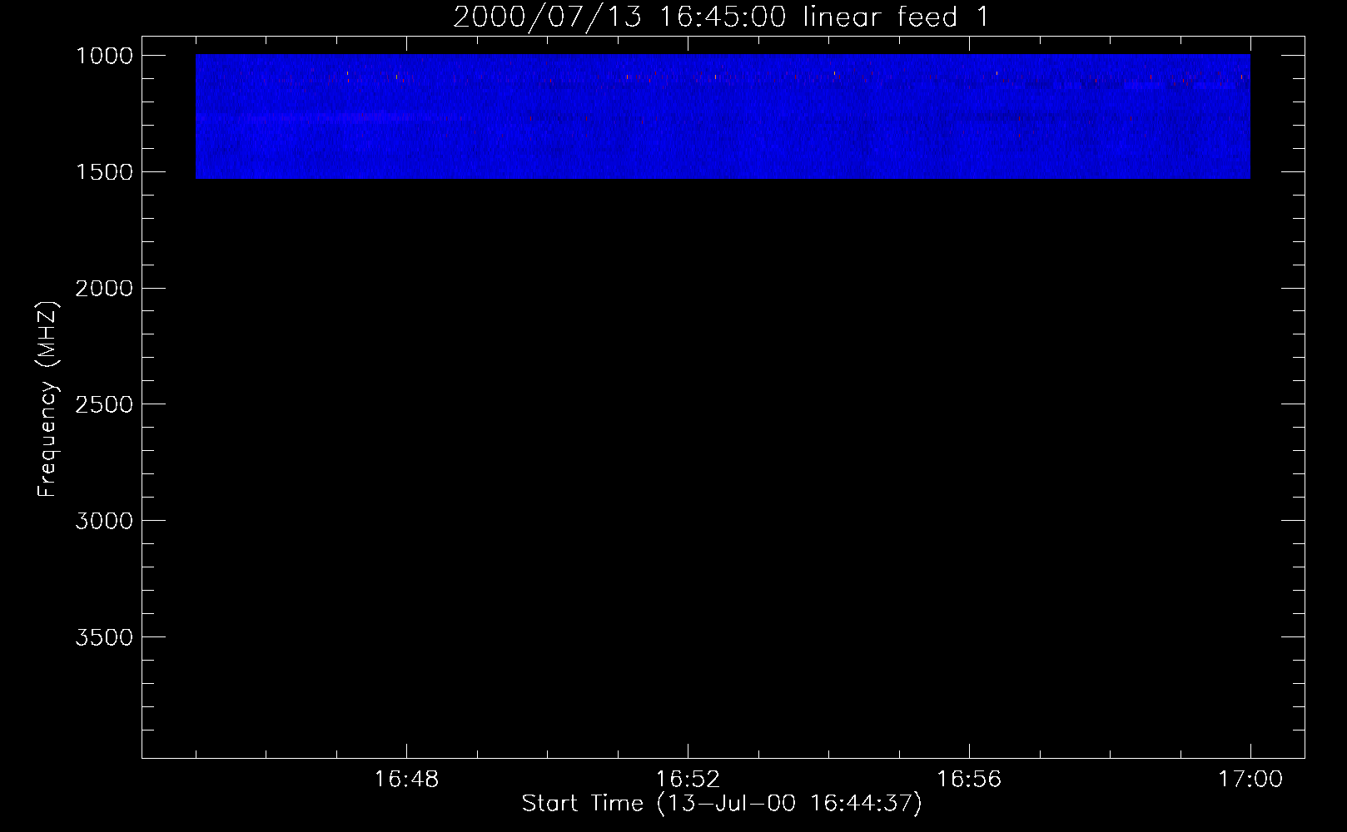The image size is (1347, 832).
Task: Click the blue spectrogram data band
Action: 723,116
